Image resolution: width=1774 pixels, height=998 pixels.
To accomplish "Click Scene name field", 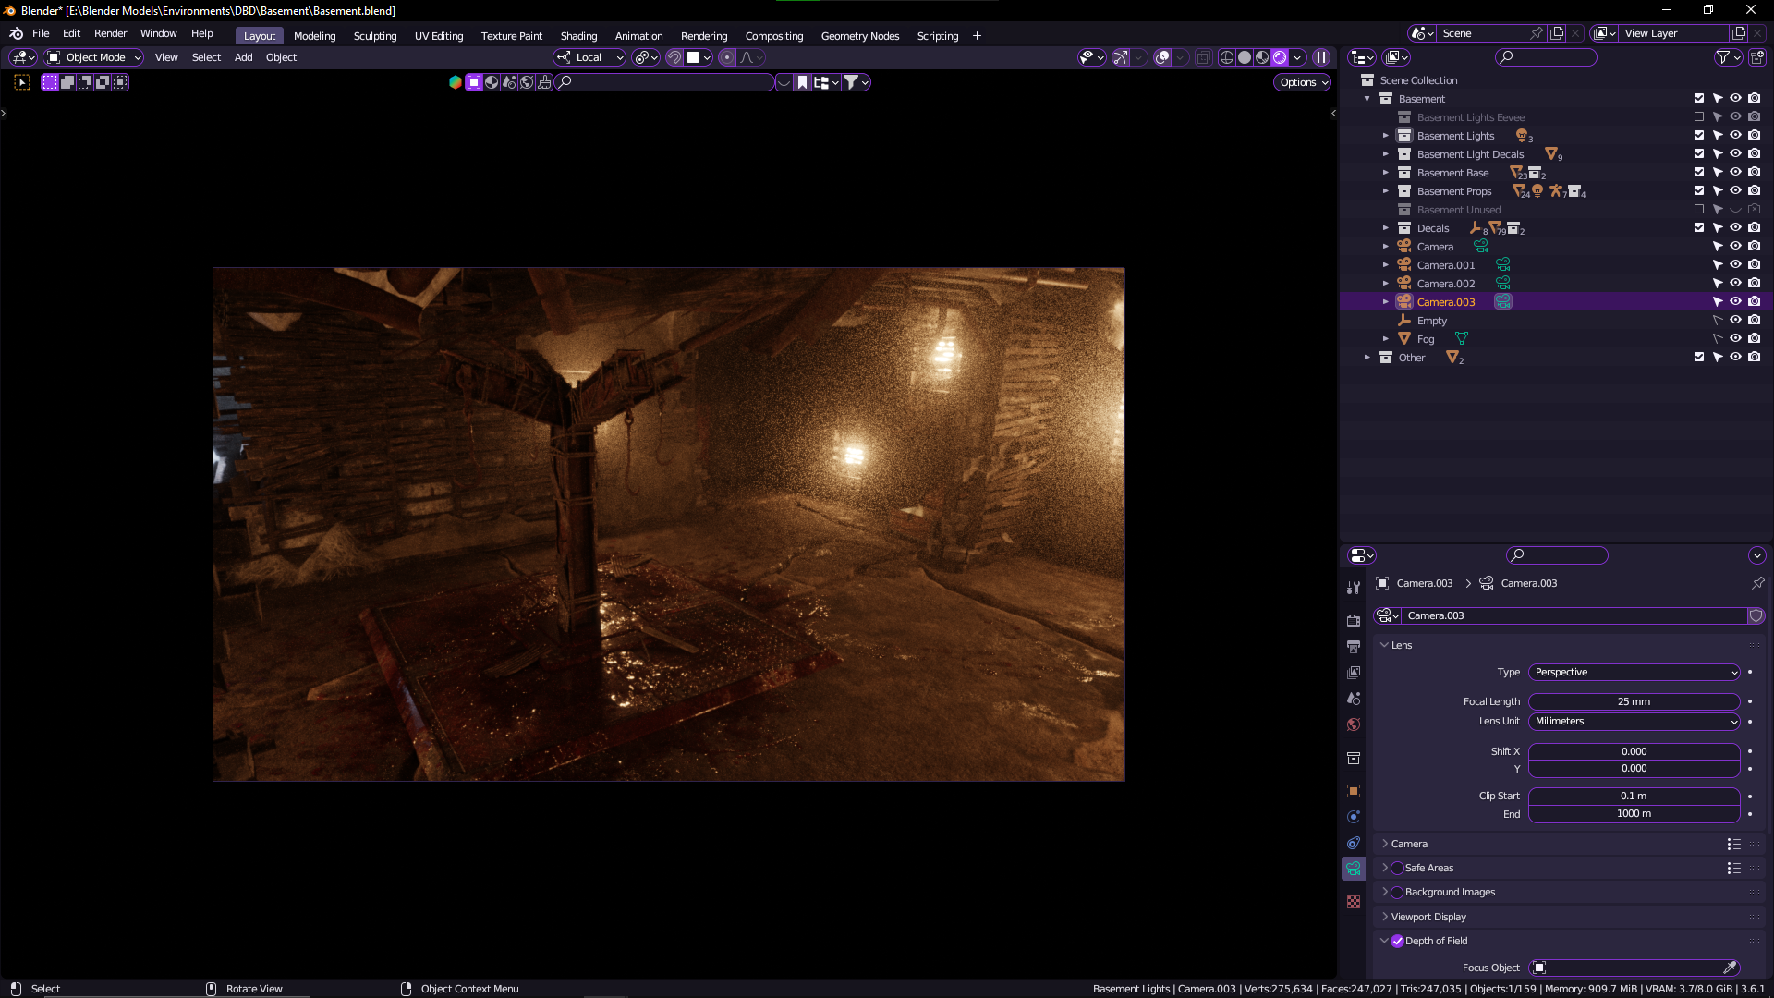I will (1483, 33).
